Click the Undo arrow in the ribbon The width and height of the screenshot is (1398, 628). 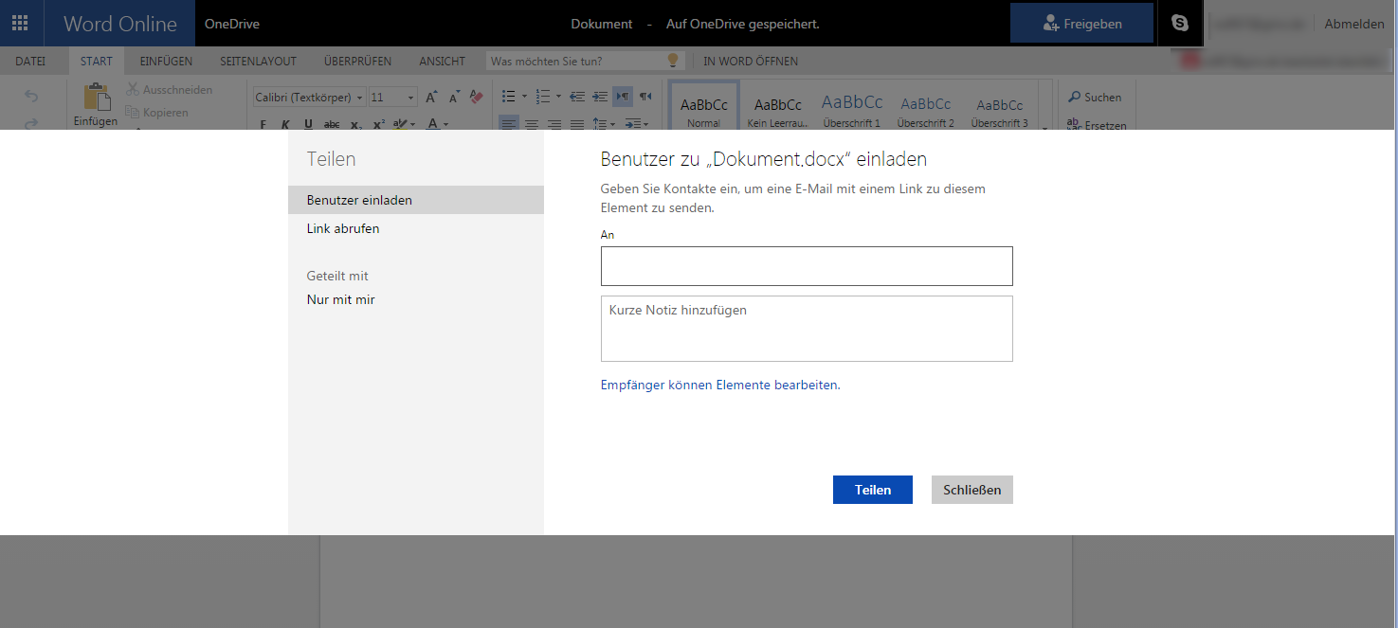pos(31,96)
